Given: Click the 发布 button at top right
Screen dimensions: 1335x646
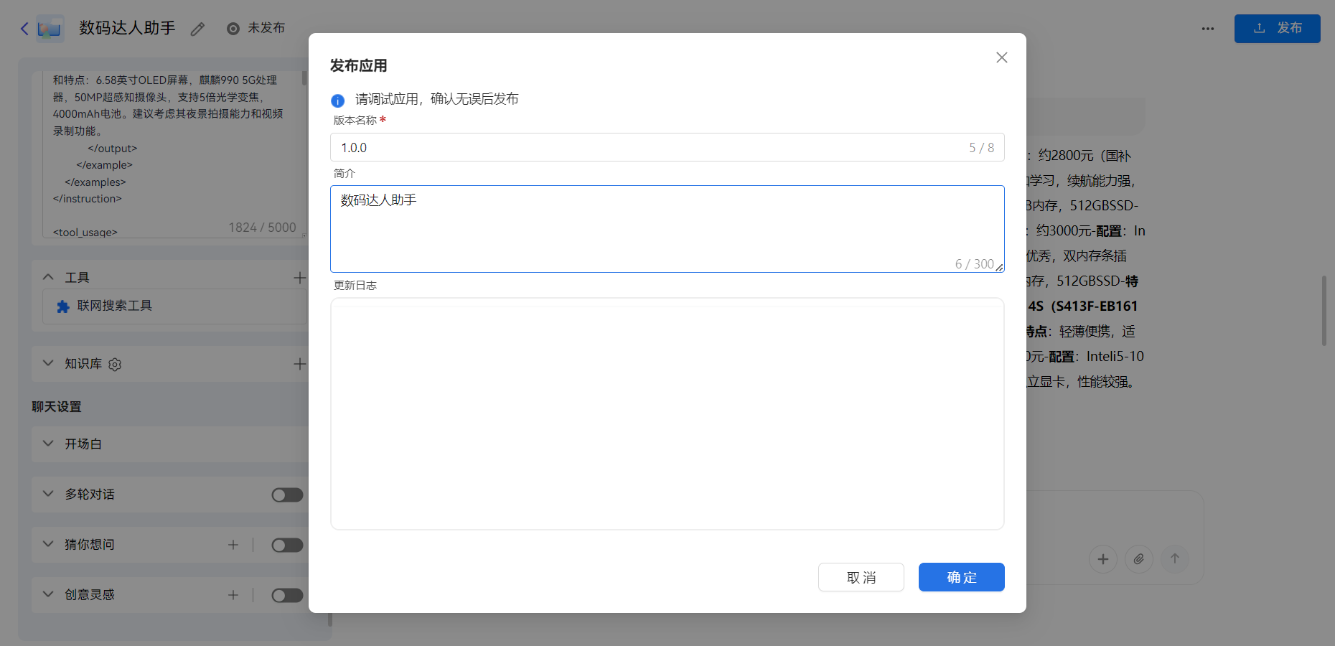Looking at the screenshot, I should point(1277,29).
